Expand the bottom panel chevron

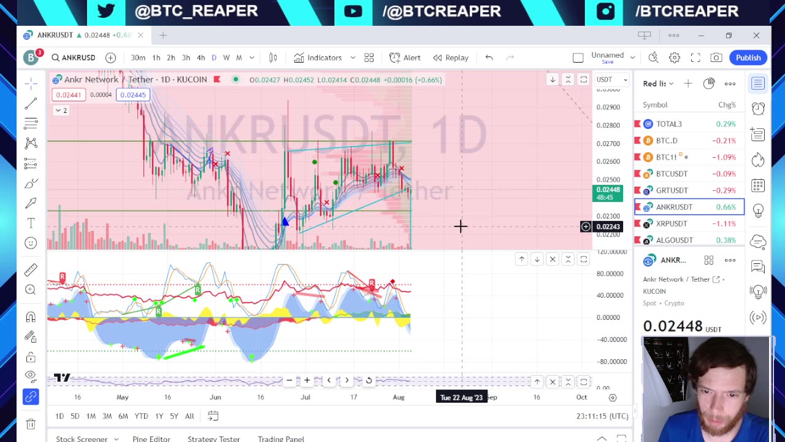(x=602, y=438)
